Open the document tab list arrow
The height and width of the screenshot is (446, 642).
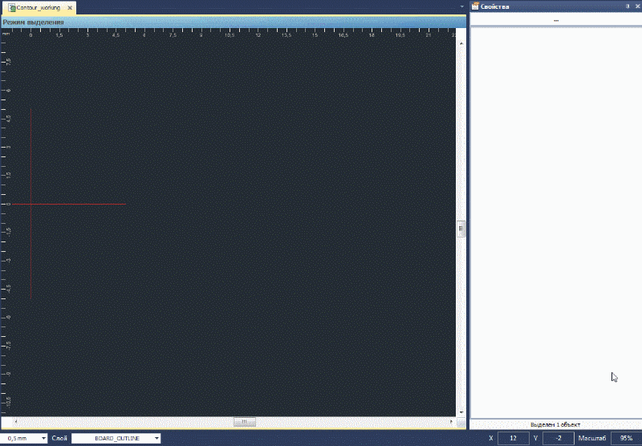point(462,6)
